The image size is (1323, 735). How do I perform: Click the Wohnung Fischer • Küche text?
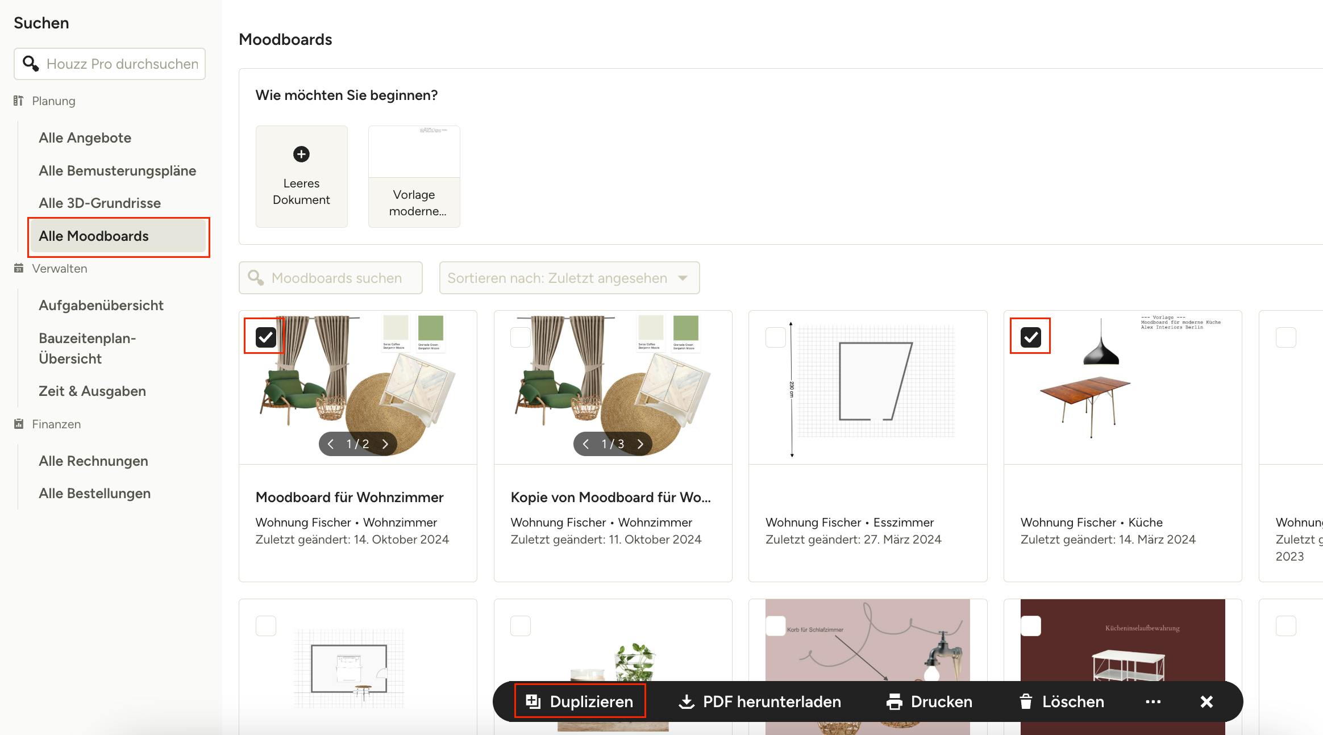(1092, 522)
